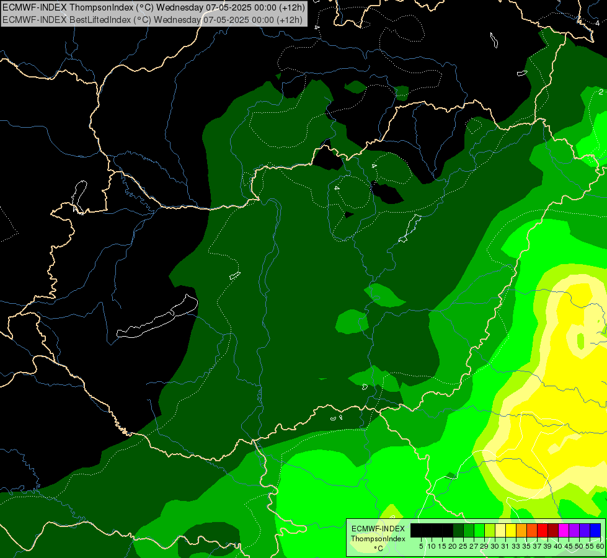Click the long white lake outline on map
Viewport: 607px width, 558px height.
(x=157, y=316)
